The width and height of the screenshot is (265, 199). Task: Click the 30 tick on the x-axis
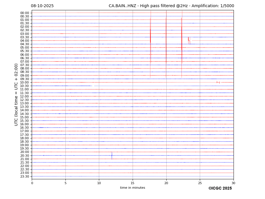click(x=233, y=183)
